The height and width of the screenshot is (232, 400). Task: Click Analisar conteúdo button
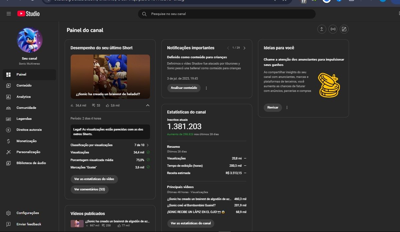point(184,88)
